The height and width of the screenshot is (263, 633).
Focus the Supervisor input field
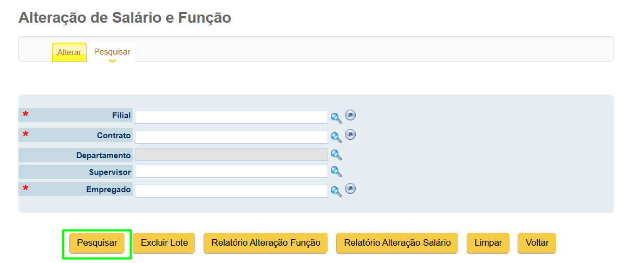(231, 171)
